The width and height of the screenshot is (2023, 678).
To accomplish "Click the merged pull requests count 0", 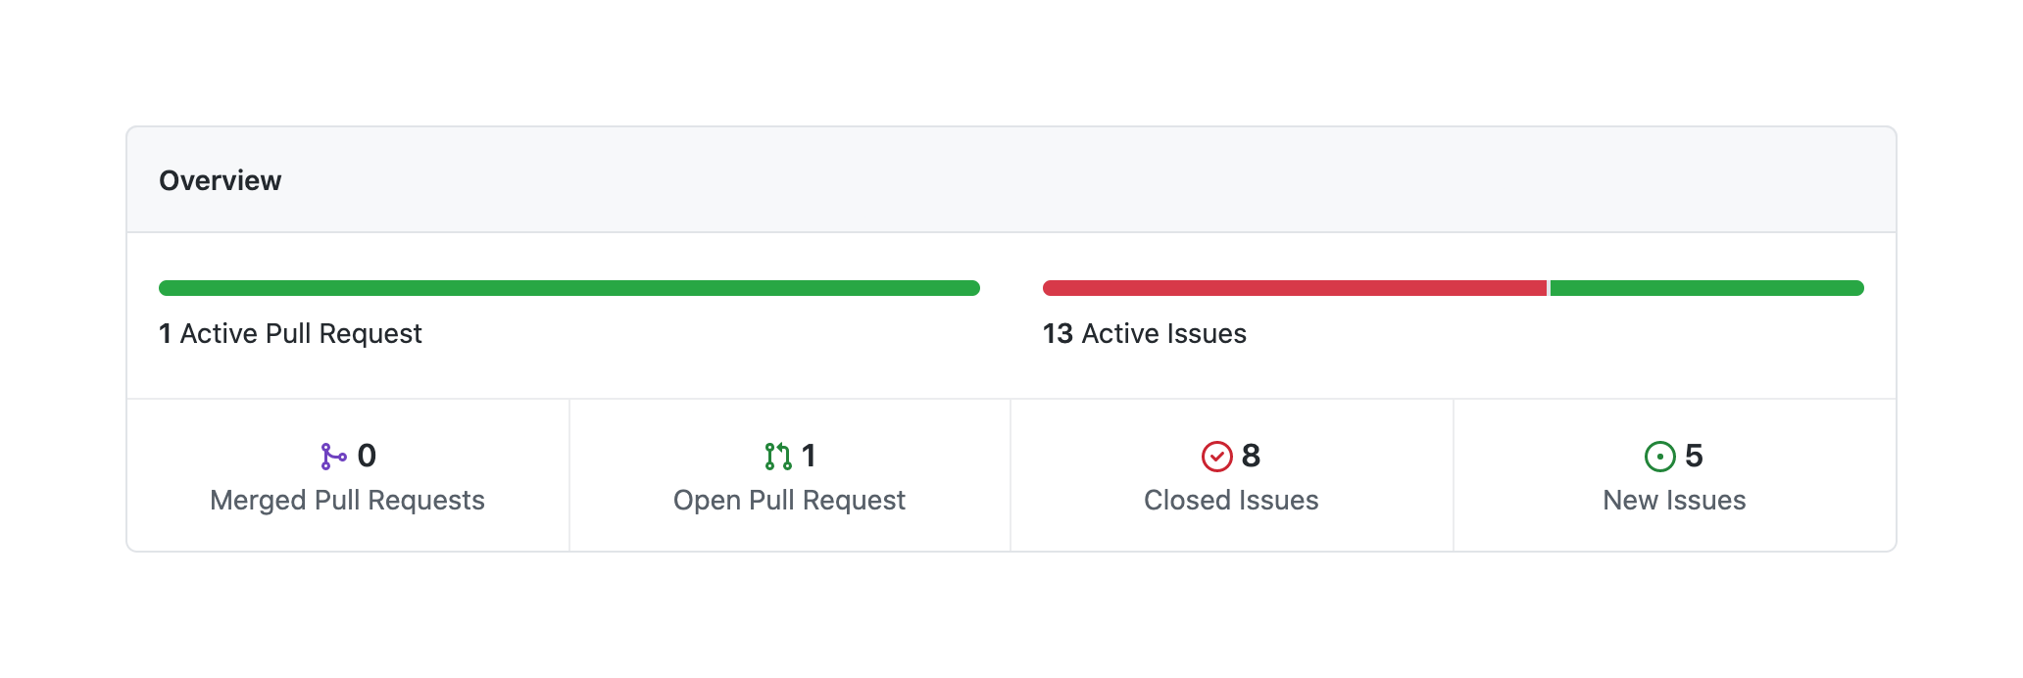I will pos(367,457).
